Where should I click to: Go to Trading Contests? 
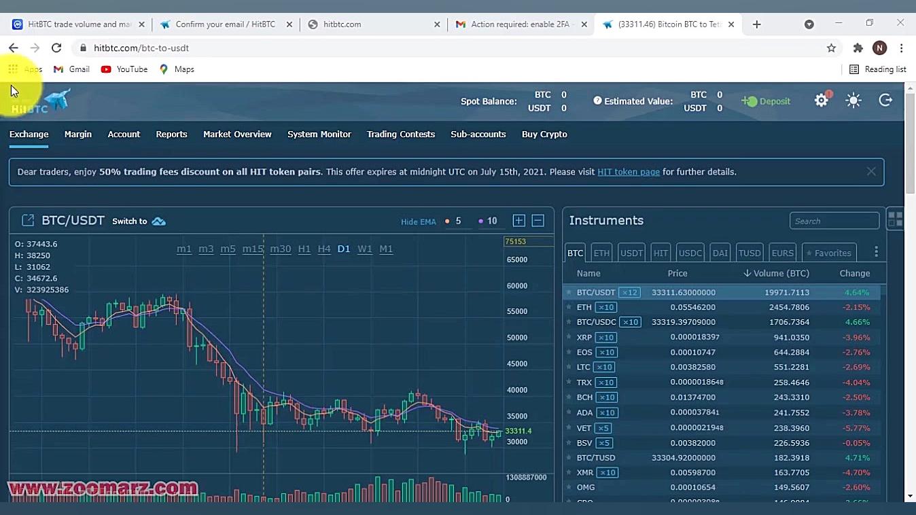point(401,135)
